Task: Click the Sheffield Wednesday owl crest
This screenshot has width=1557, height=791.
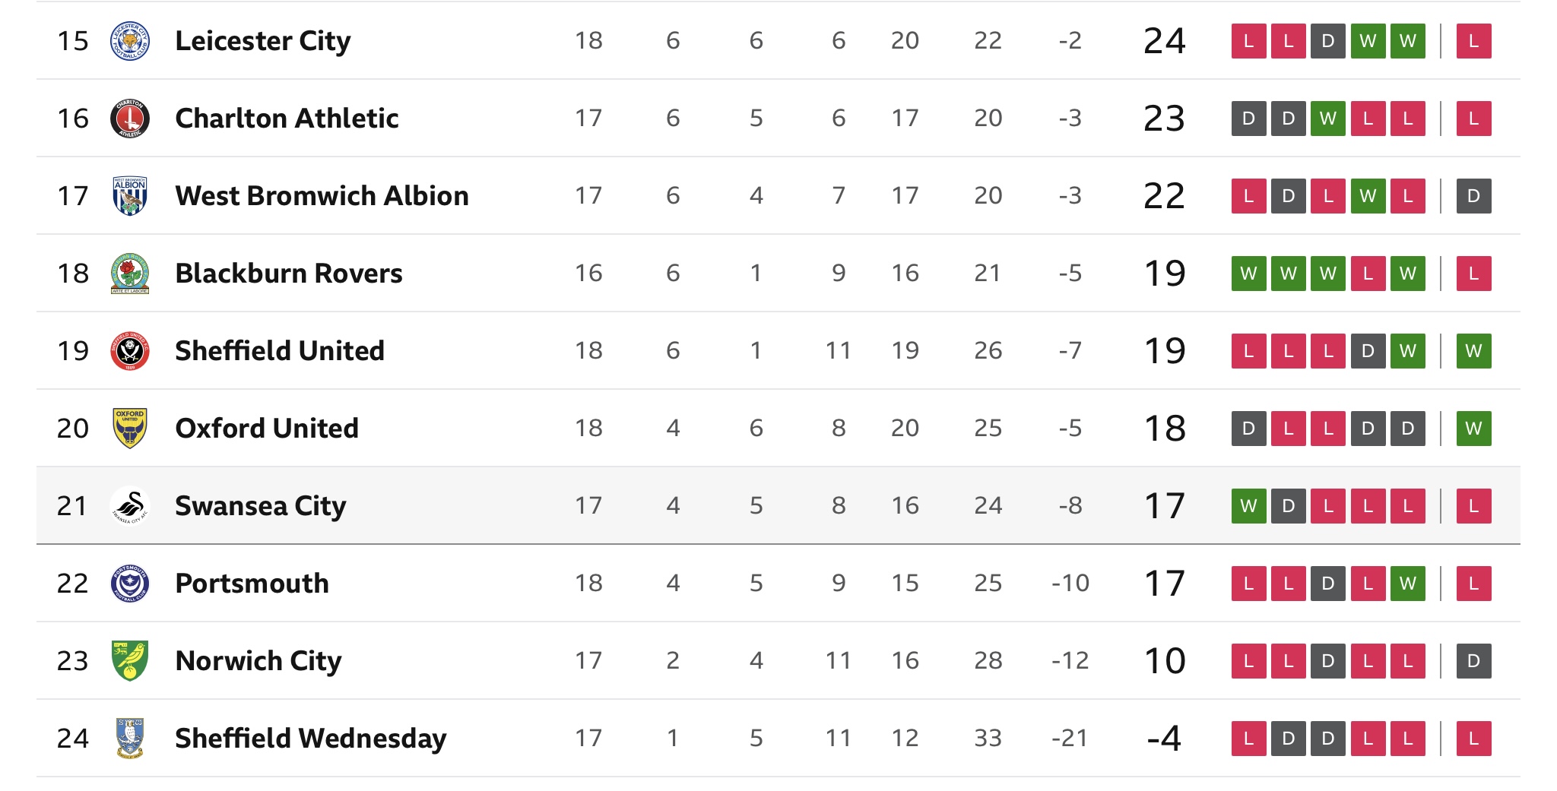Action: (x=130, y=739)
